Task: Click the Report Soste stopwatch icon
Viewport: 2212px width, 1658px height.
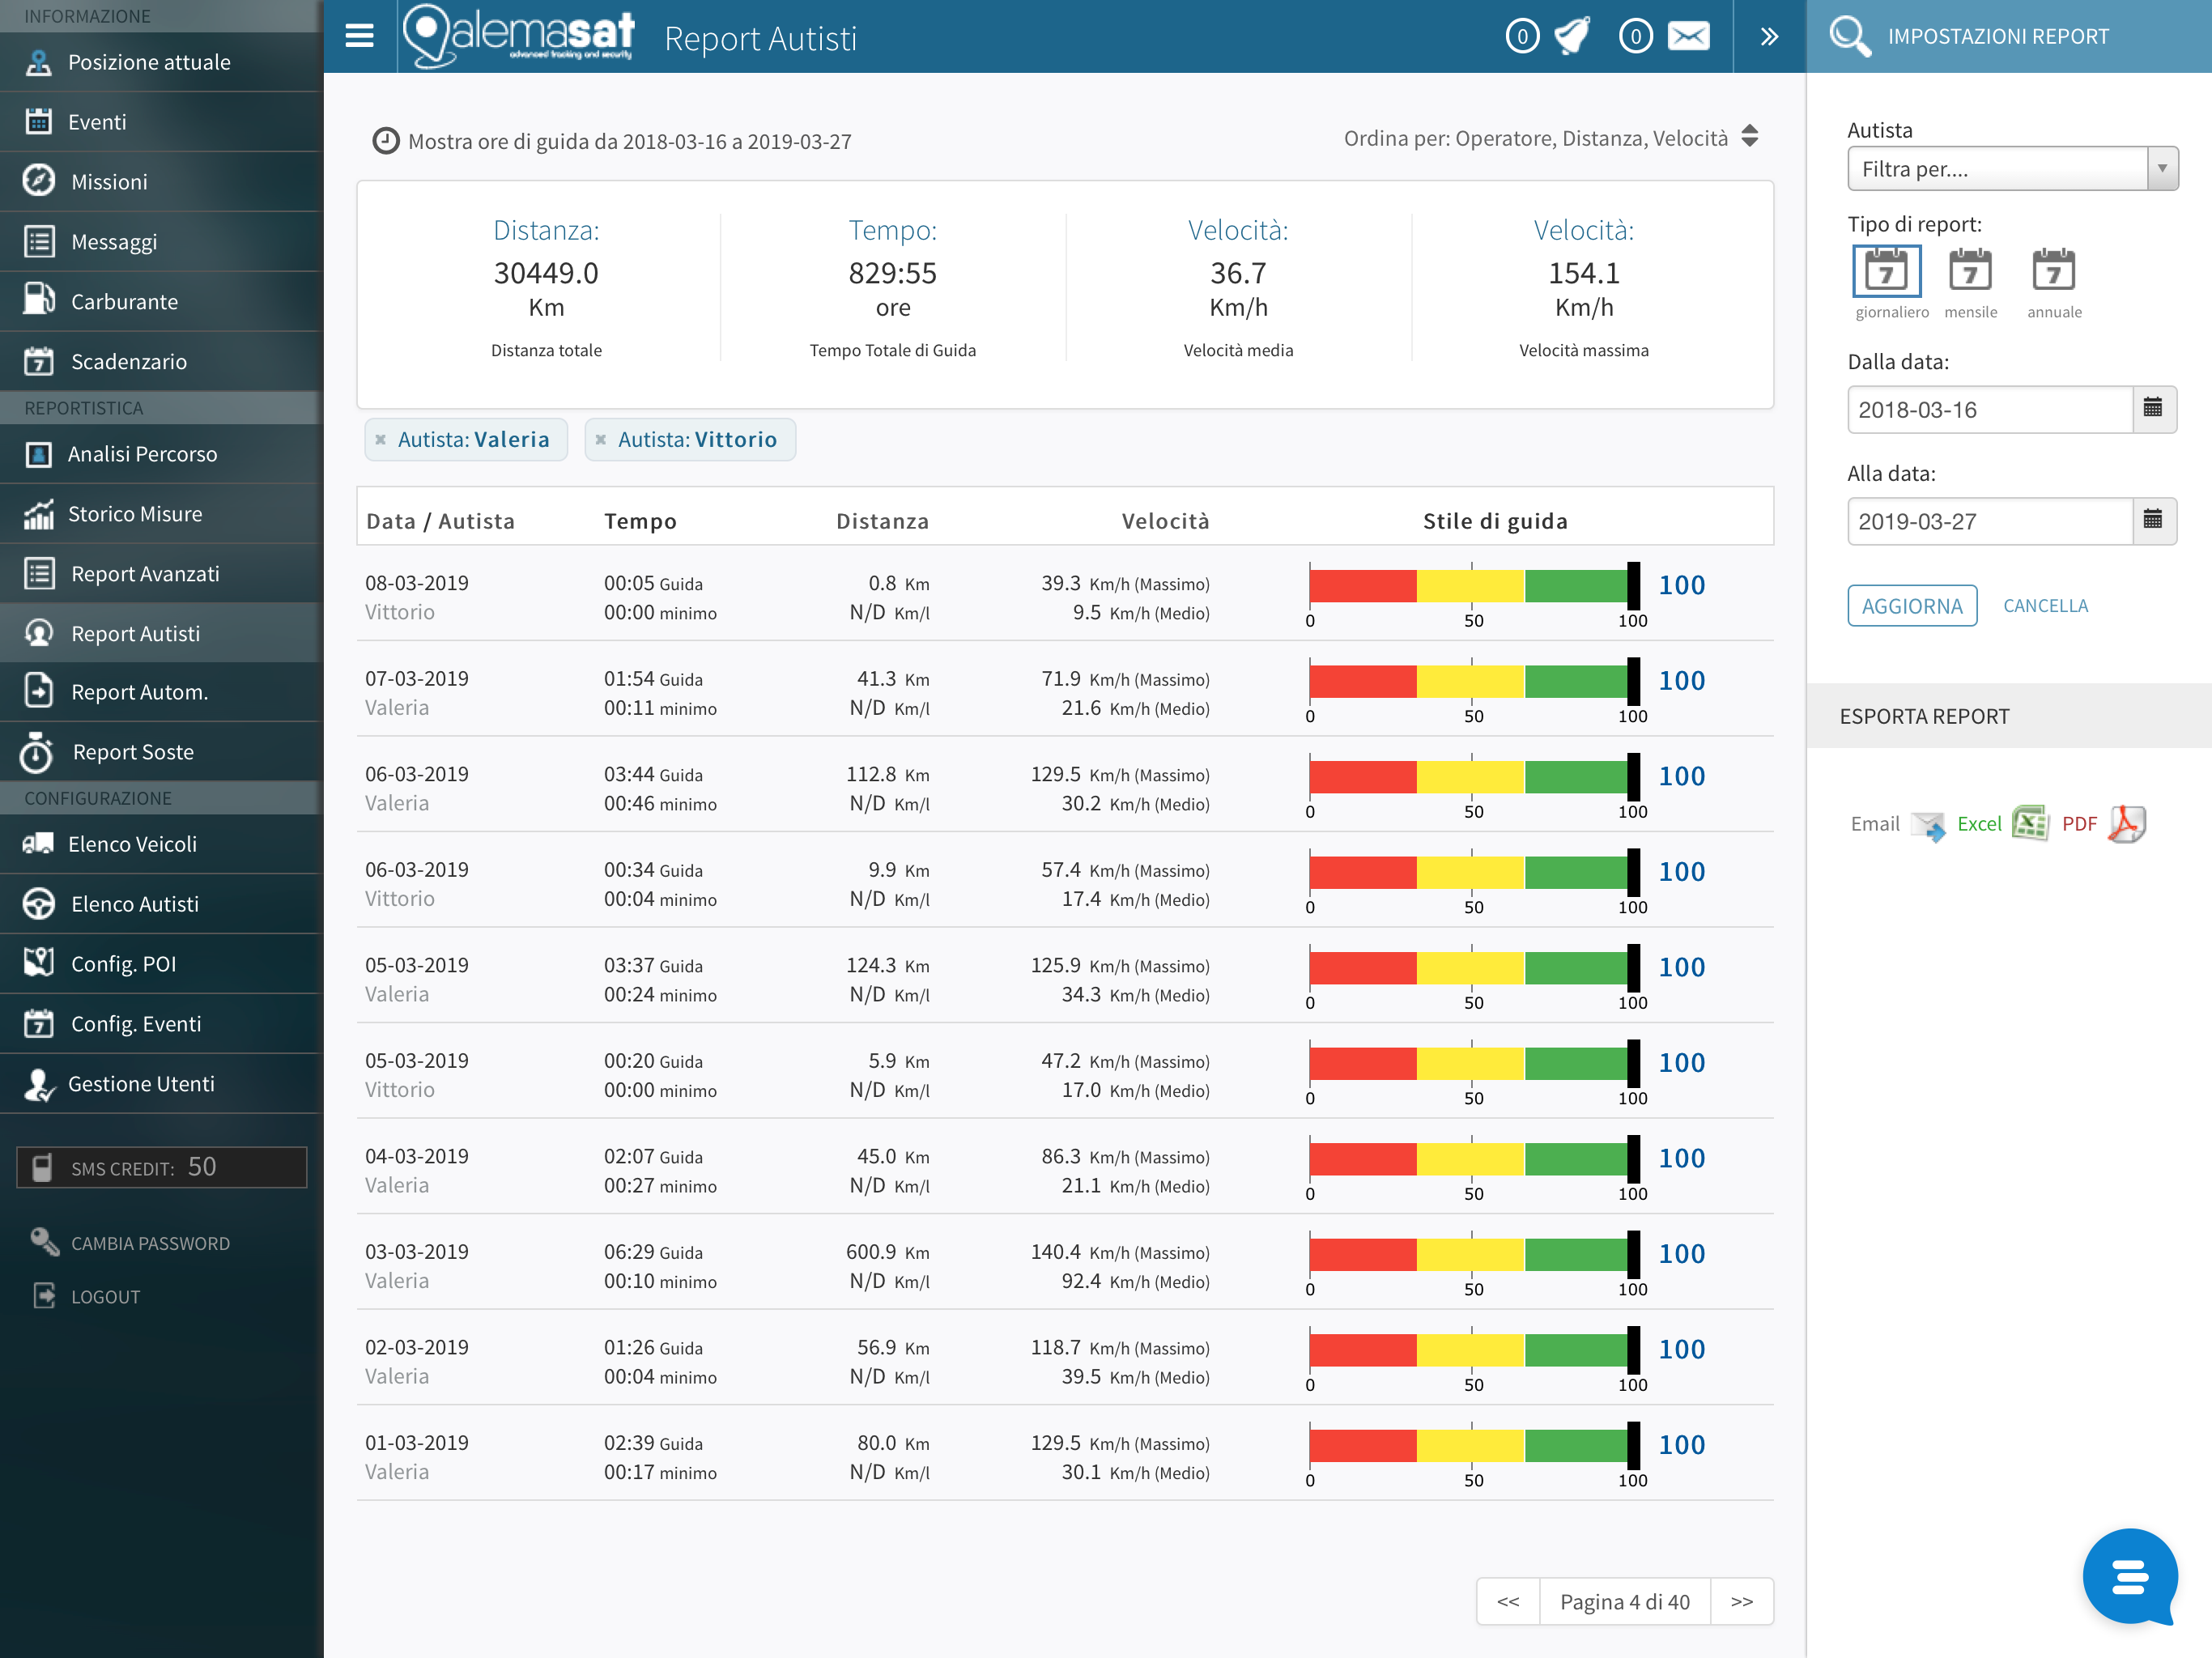Action: (x=37, y=752)
